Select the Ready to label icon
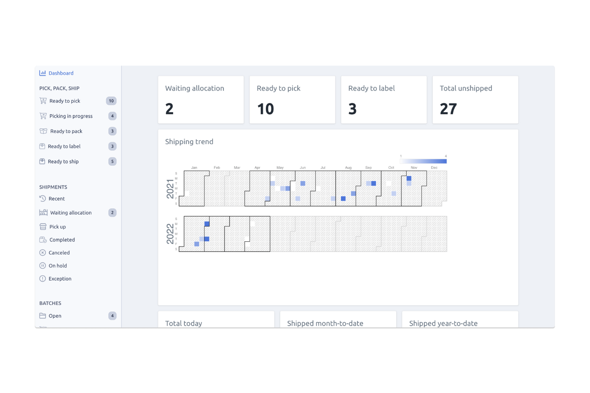Image resolution: width=590 pixels, height=393 pixels. coord(43,146)
